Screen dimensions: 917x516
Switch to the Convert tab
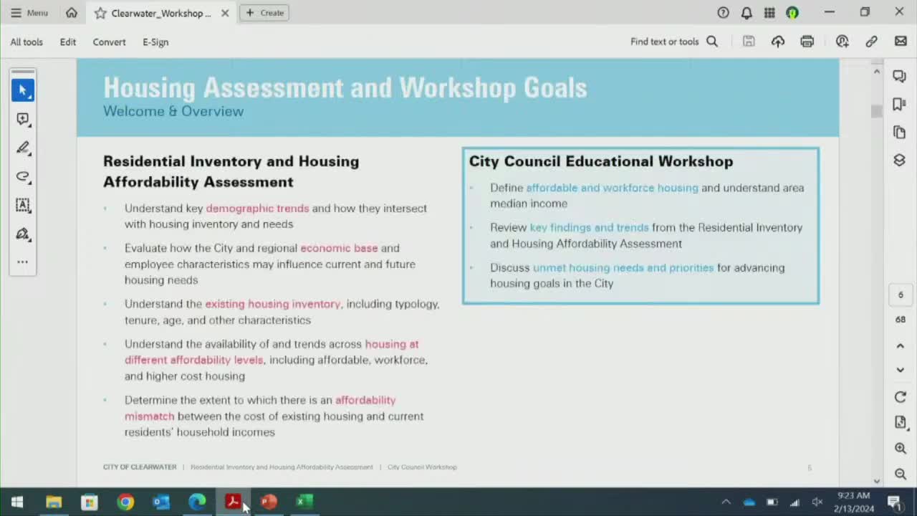pyautogui.click(x=109, y=42)
